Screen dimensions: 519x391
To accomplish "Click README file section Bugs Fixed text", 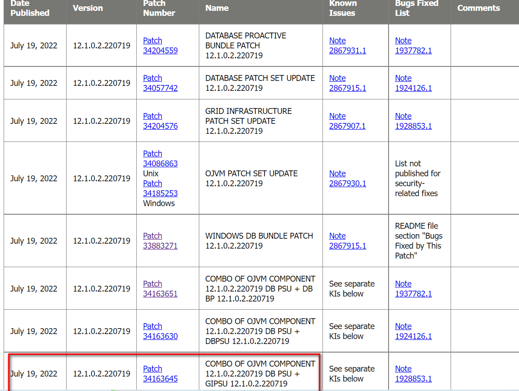I will tap(419, 241).
